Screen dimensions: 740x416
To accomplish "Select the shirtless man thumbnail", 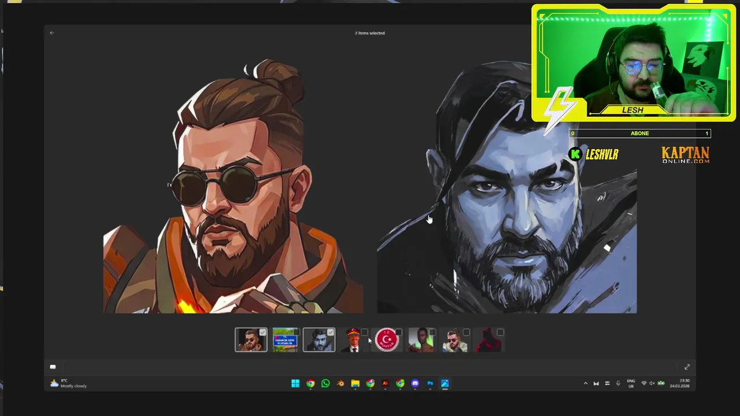I will 421,340.
